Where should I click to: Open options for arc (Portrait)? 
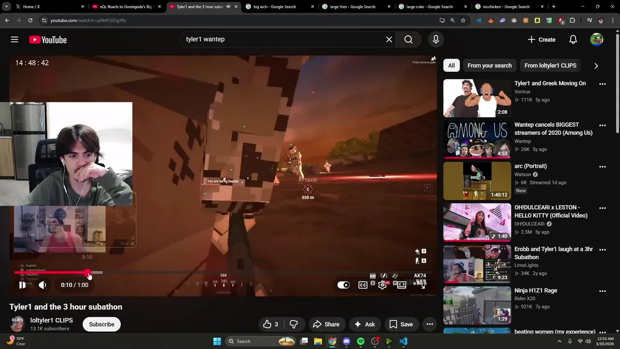pos(603,167)
